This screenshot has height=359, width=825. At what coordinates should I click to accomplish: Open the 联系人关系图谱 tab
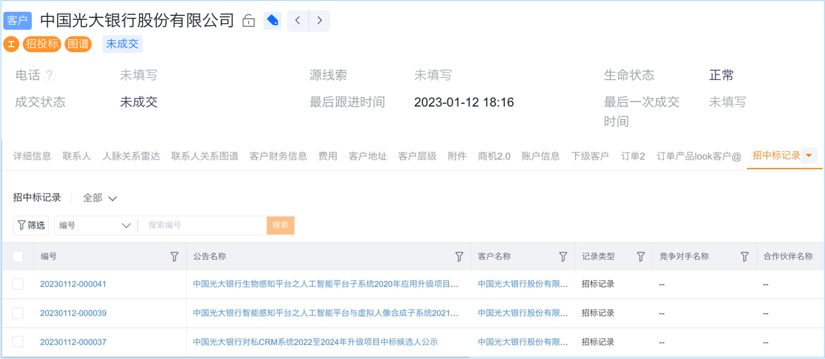click(205, 156)
